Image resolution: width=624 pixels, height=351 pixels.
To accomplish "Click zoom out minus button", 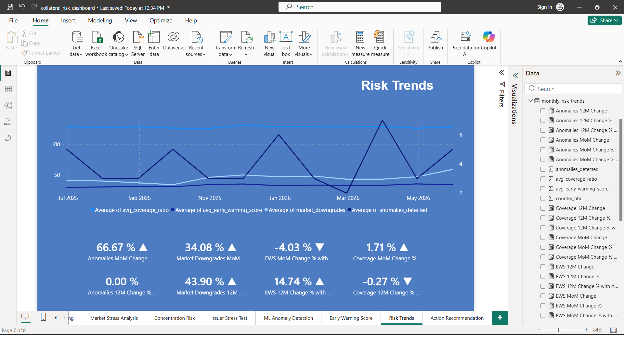I will pos(539,330).
